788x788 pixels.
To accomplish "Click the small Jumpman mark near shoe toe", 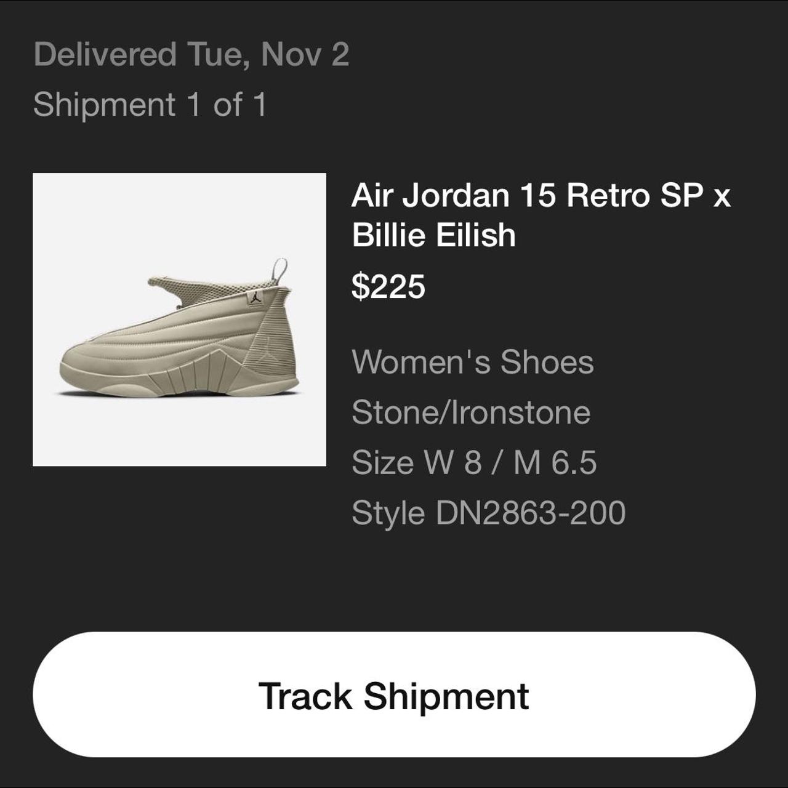I will point(269,348).
